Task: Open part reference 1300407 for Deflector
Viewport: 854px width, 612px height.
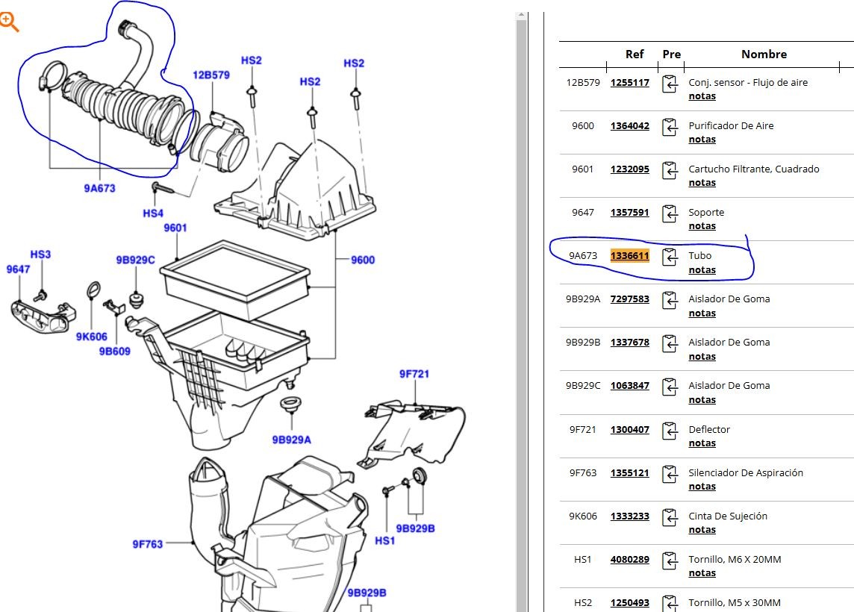Action: 629,430
